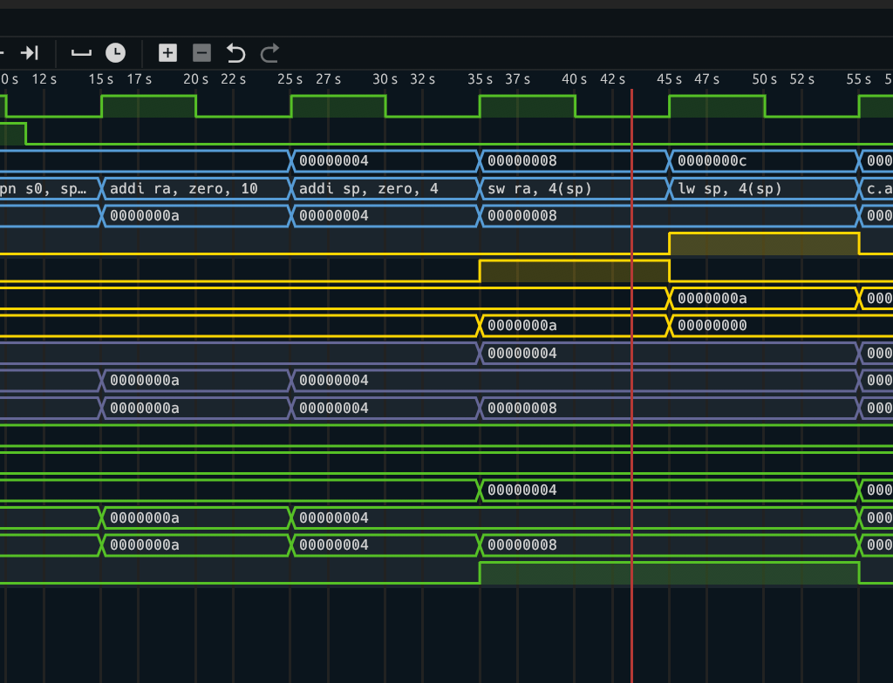Viewport: 893px width, 683px height.
Task: Click yellow 0000000a beginning at 35 s
Action: (522, 326)
